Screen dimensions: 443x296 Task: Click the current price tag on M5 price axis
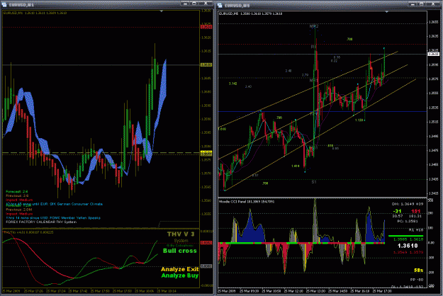tap(433, 54)
